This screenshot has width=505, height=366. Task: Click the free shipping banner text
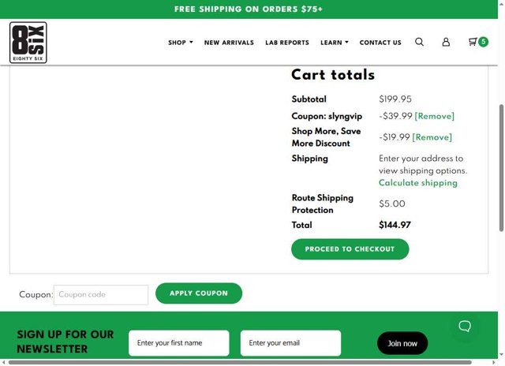249,9
